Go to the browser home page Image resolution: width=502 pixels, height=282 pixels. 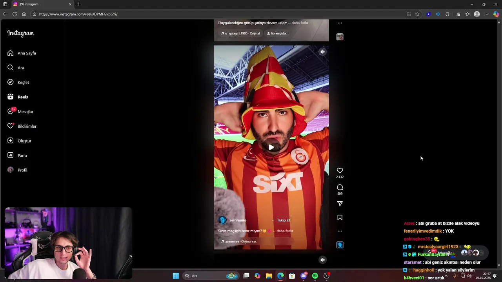click(x=24, y=14)
